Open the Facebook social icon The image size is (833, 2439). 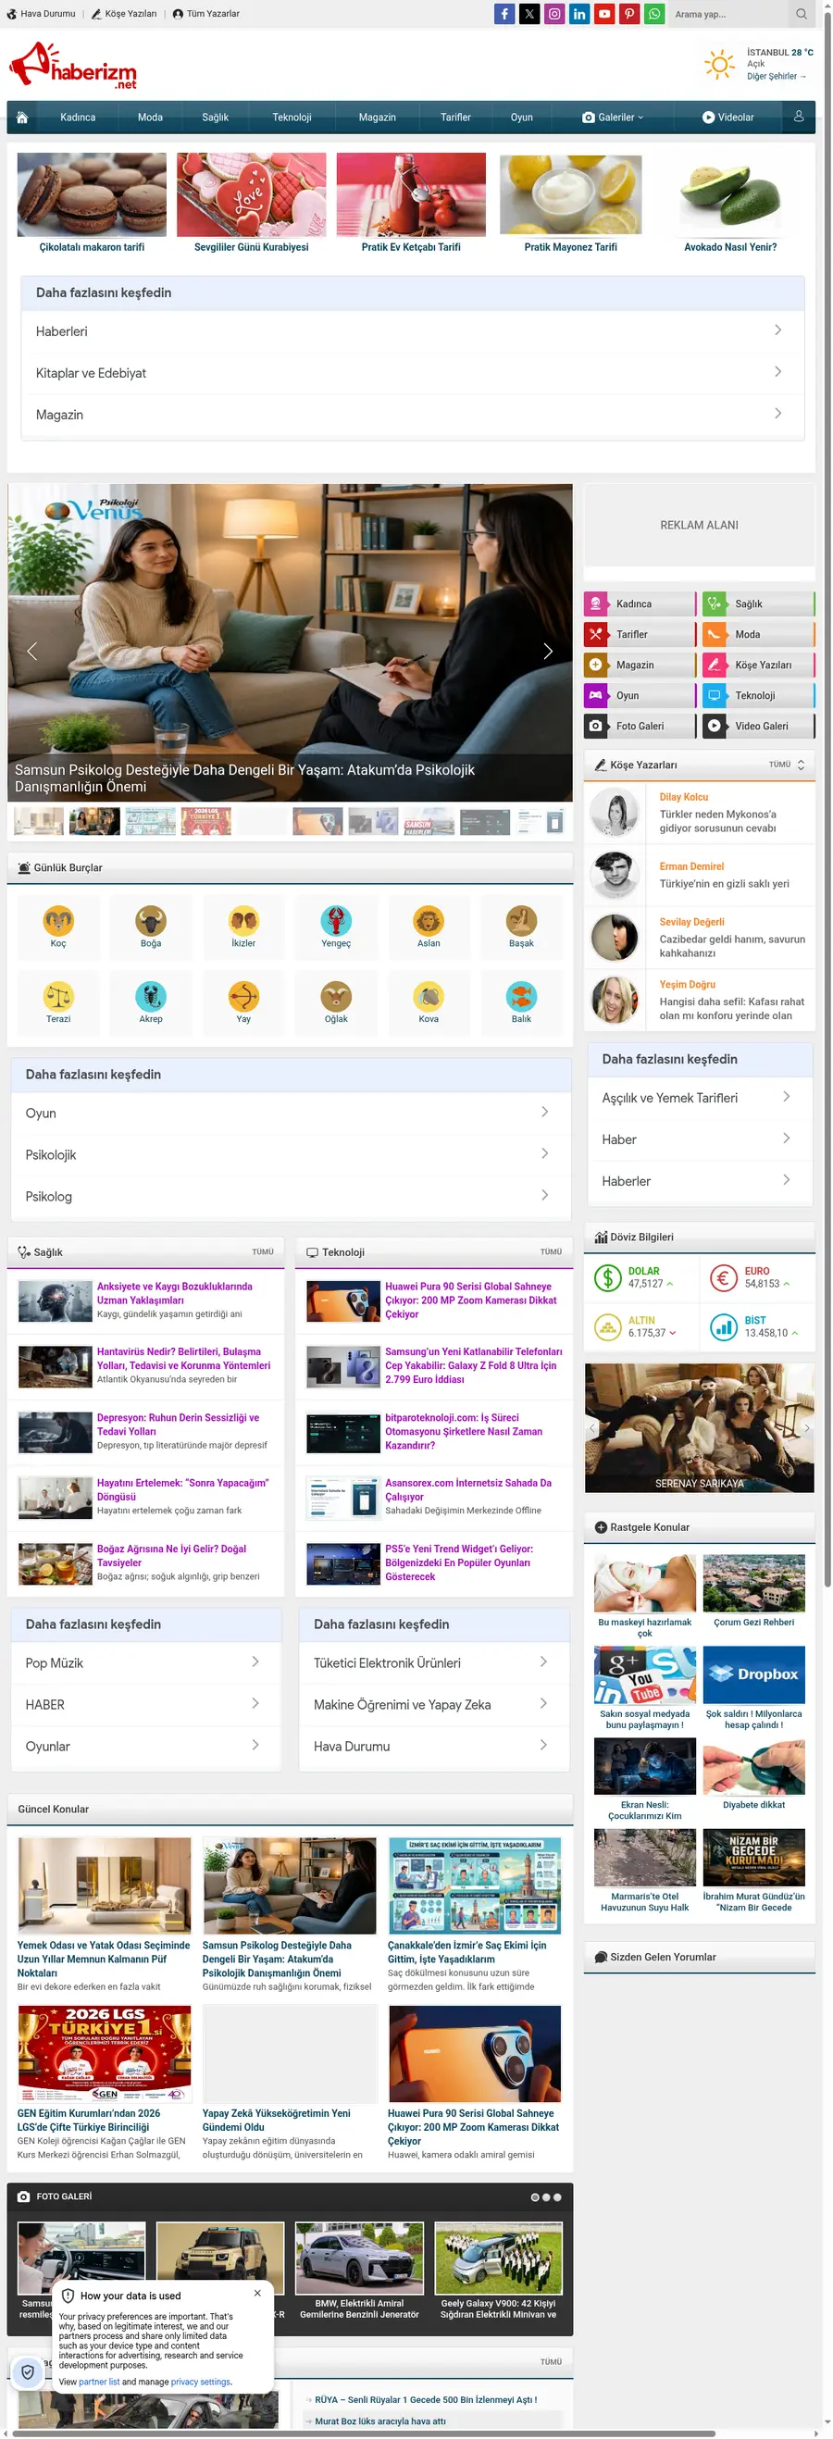click(504, 14)
